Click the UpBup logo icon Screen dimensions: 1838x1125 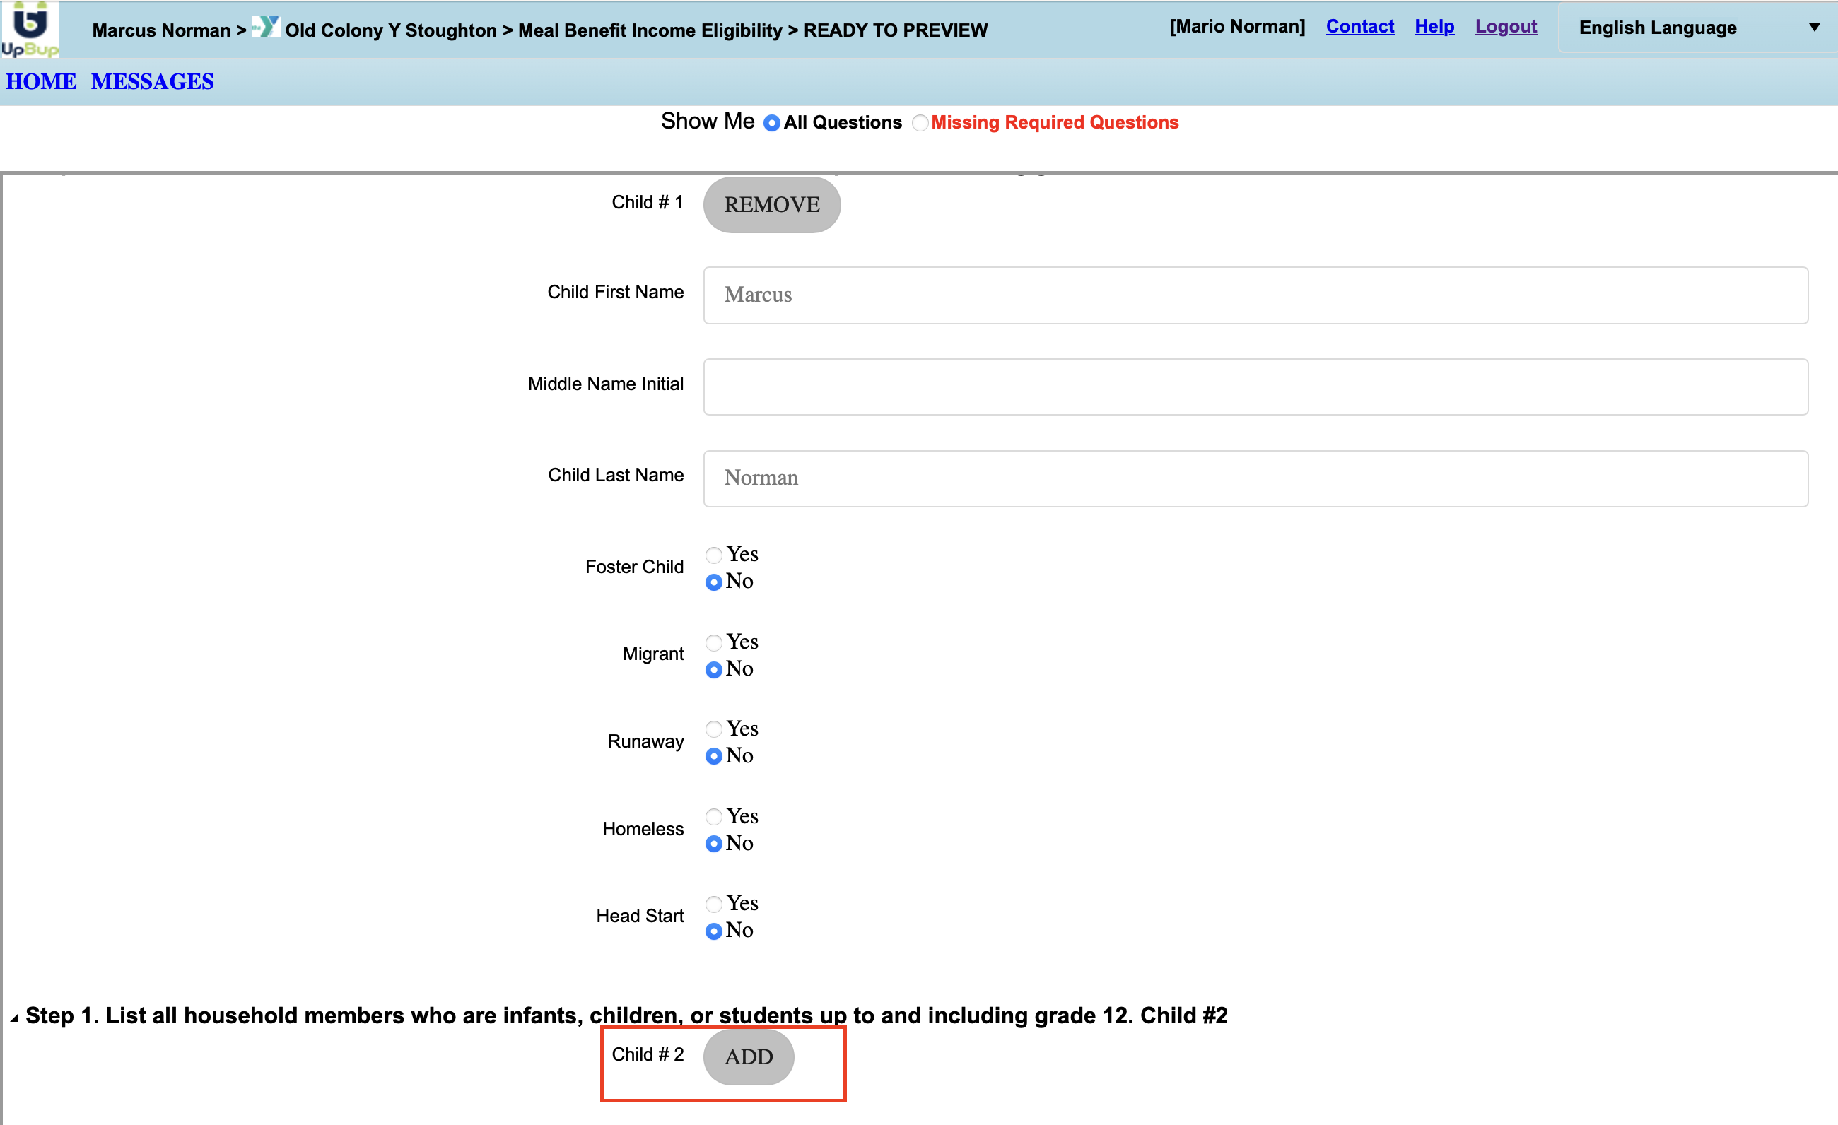coord(29,28)
